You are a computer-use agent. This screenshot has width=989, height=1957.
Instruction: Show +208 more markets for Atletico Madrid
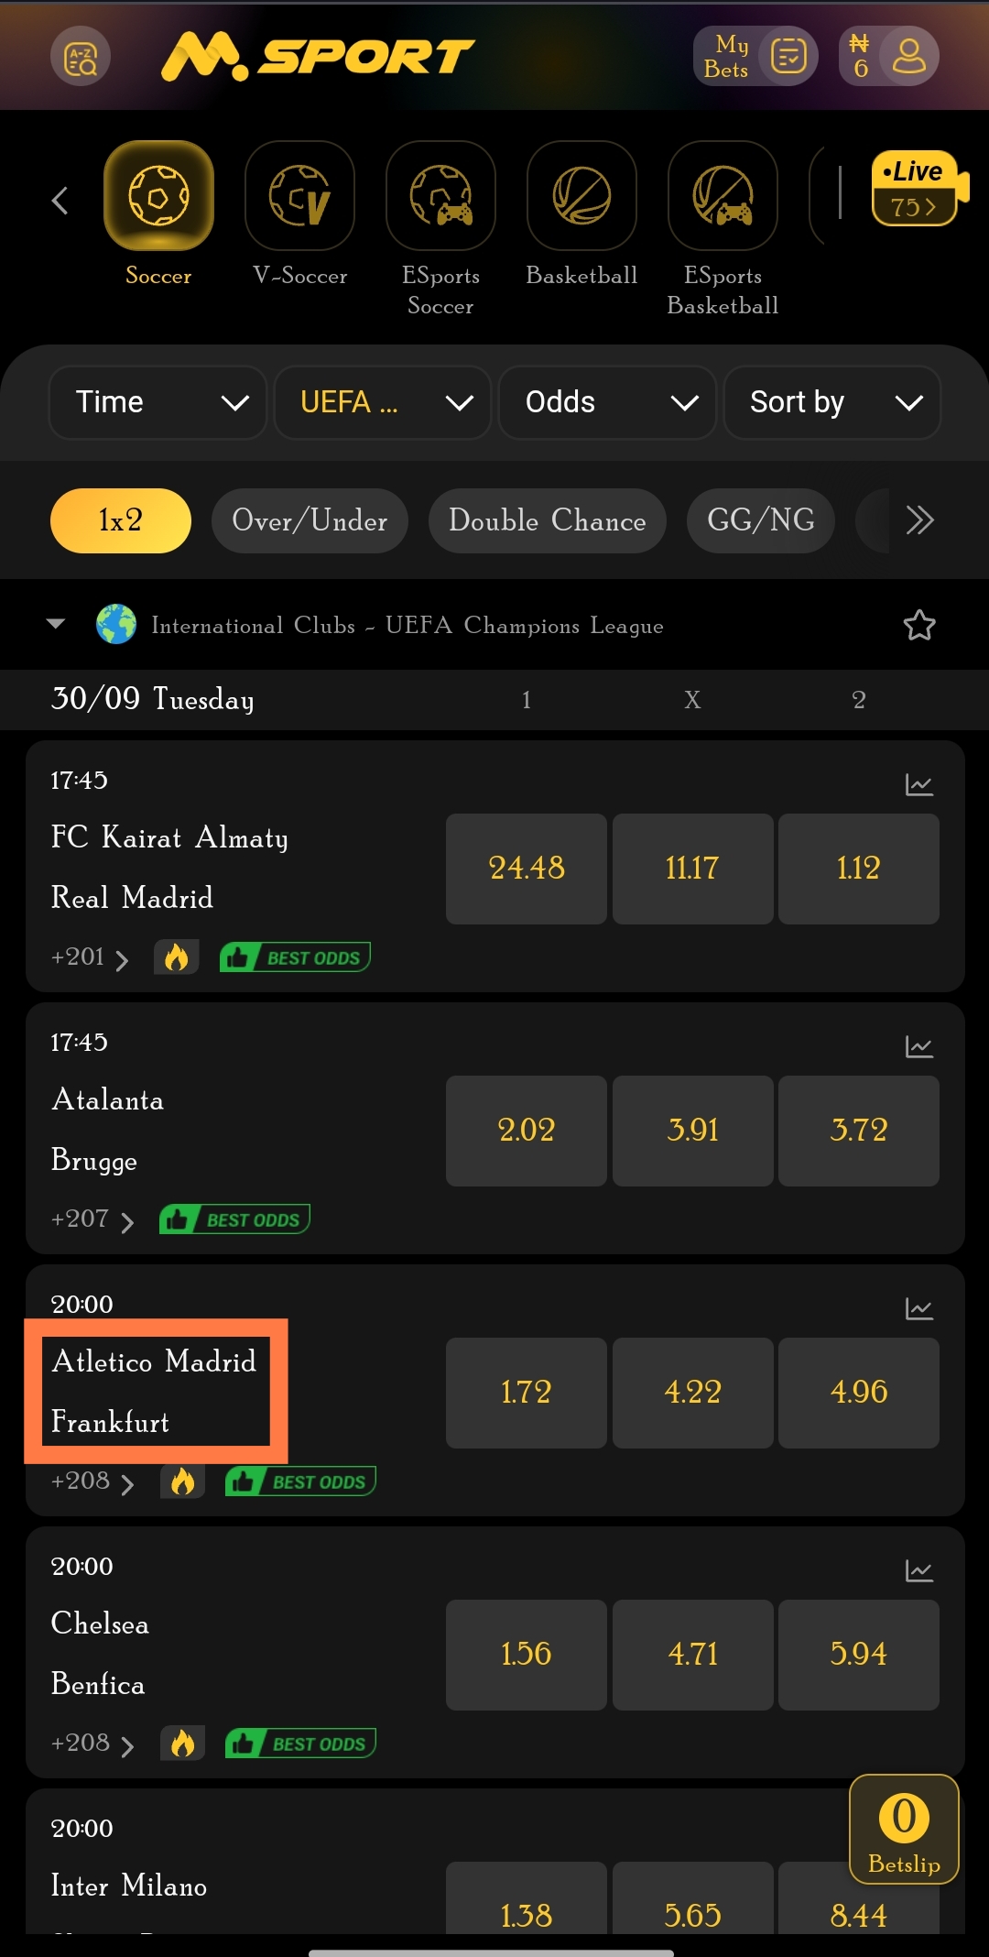coord(92,1481)
